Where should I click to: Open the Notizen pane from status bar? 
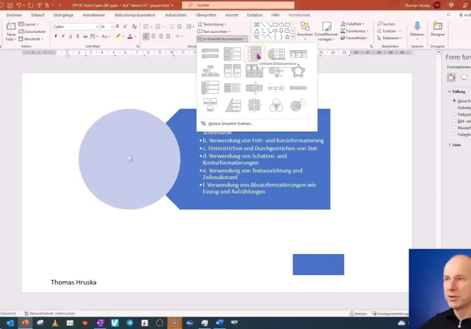[358, 313]
